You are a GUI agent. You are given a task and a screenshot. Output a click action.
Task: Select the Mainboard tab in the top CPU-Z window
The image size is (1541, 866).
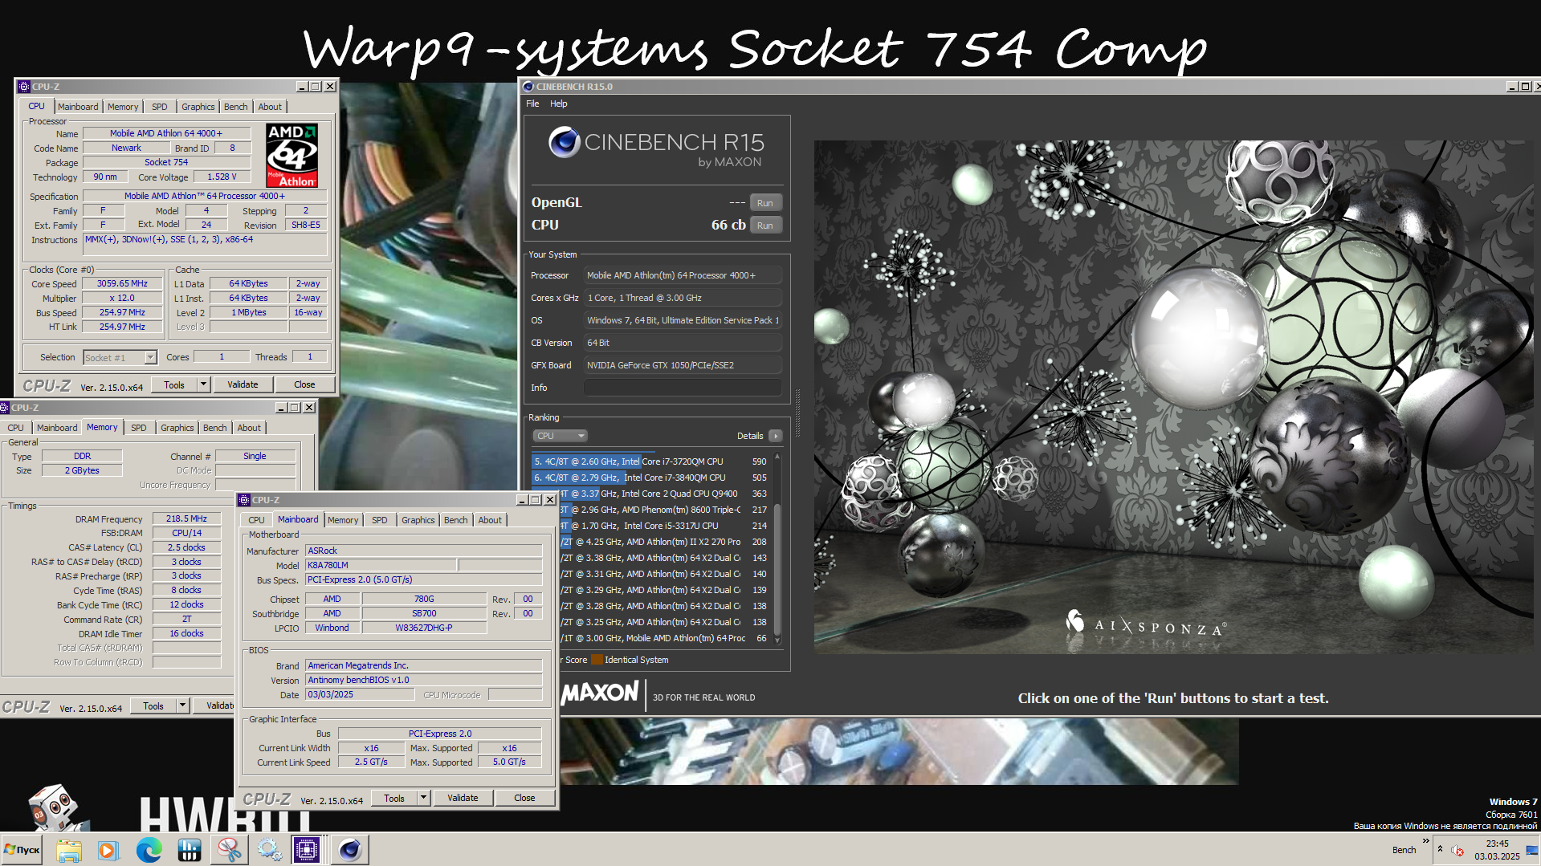78,107
